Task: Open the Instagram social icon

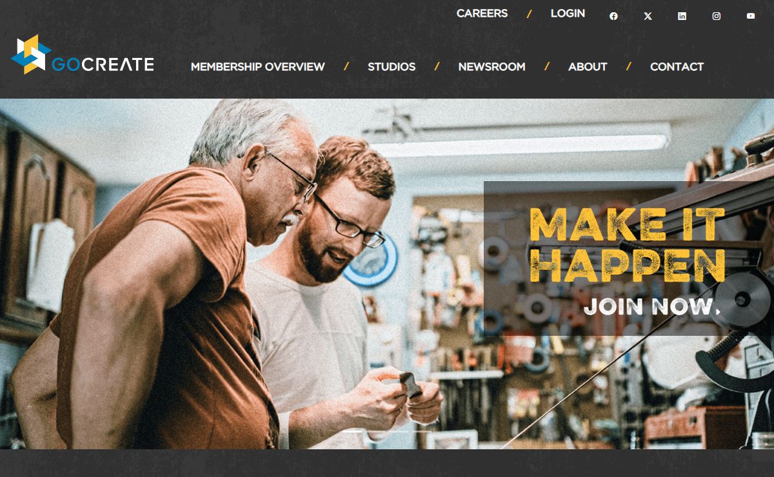Action: point(716,16)
